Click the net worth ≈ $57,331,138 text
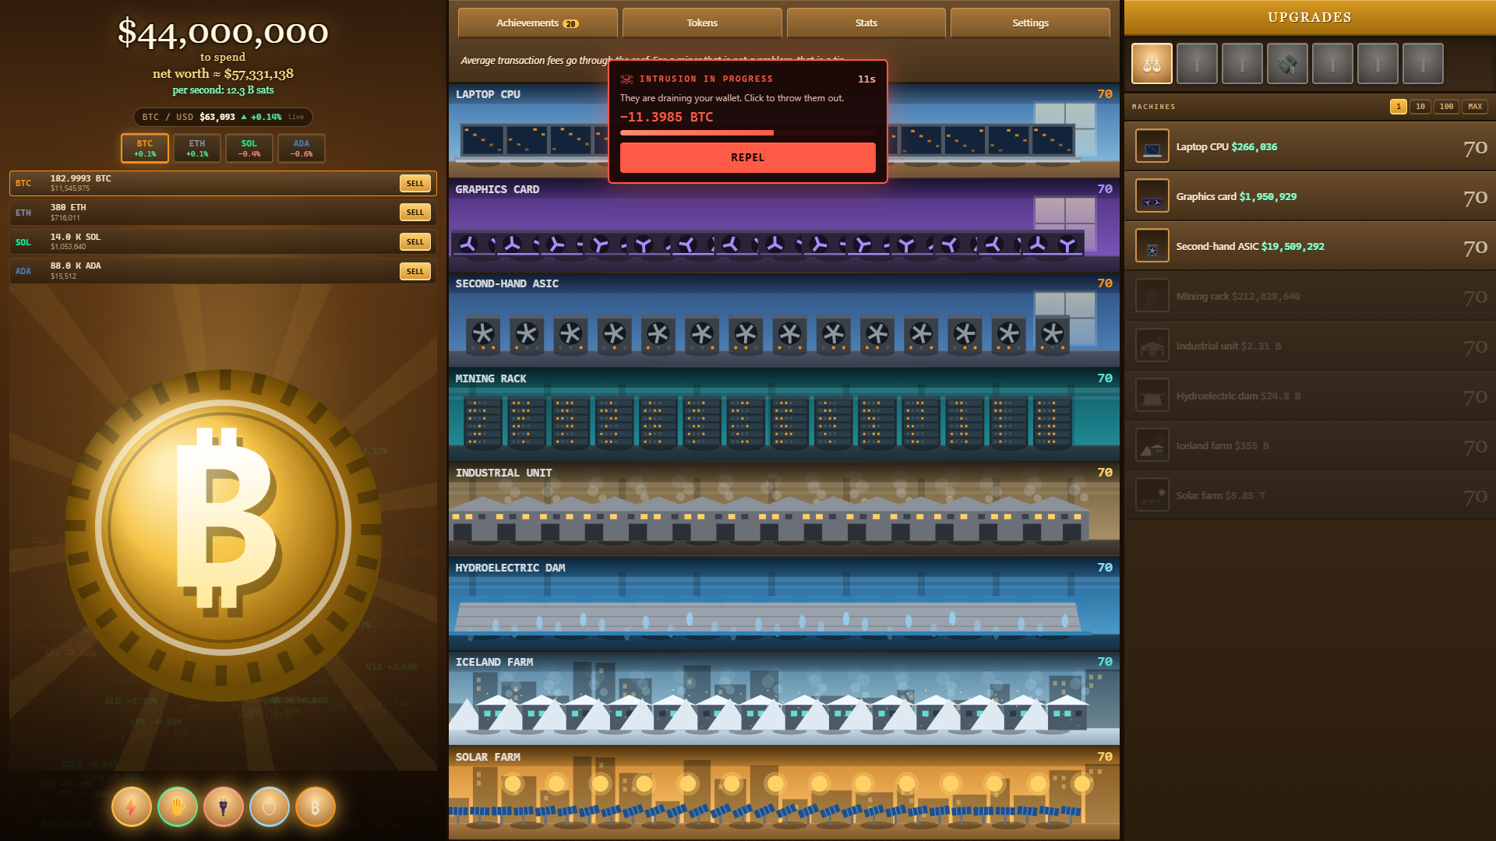1496x841 pixels. click(x=223, y=74)
